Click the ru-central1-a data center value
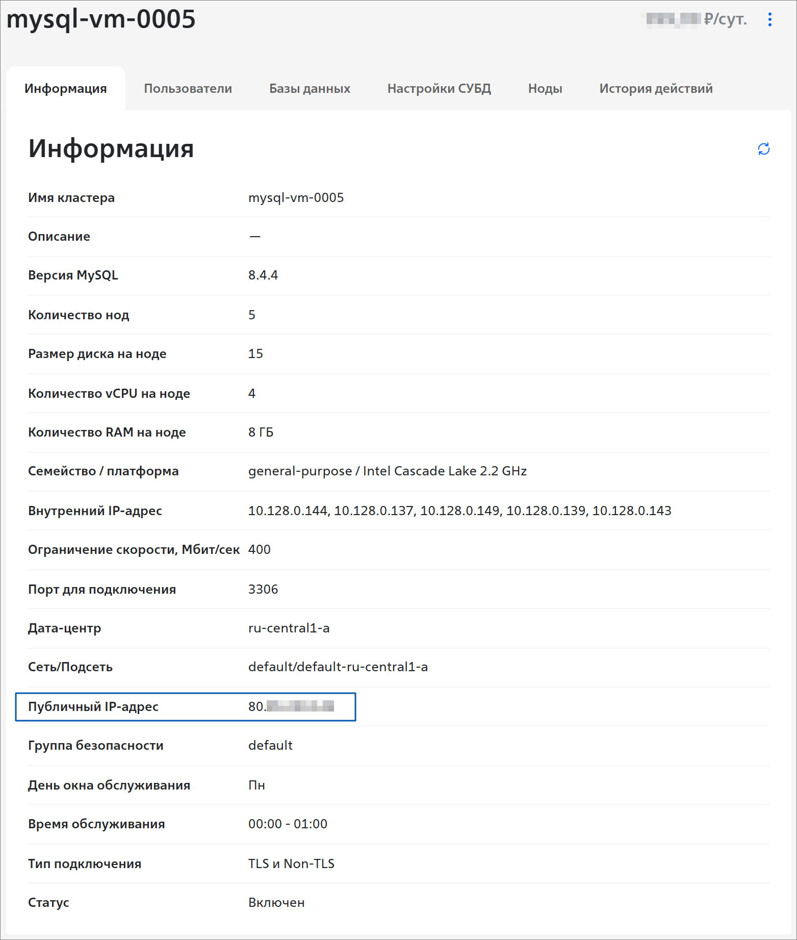Image resolution: width=797 pixels, height=940 pixels. (x=289, y=628)
